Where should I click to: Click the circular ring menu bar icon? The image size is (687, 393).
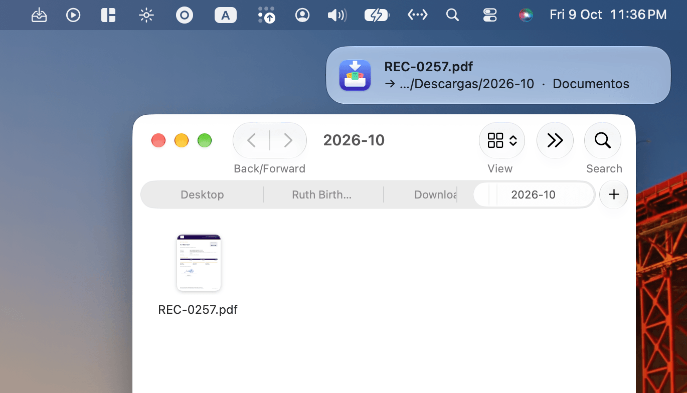[185, 15]
